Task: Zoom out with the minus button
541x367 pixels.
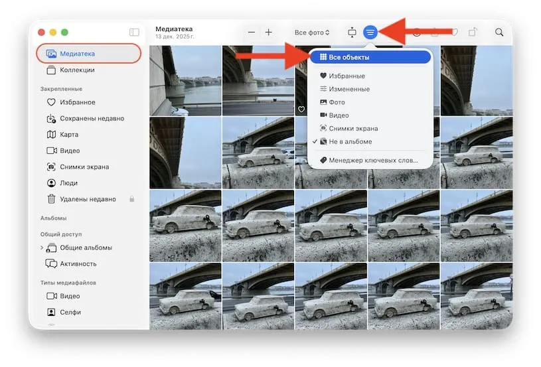Action: (252, 32)
